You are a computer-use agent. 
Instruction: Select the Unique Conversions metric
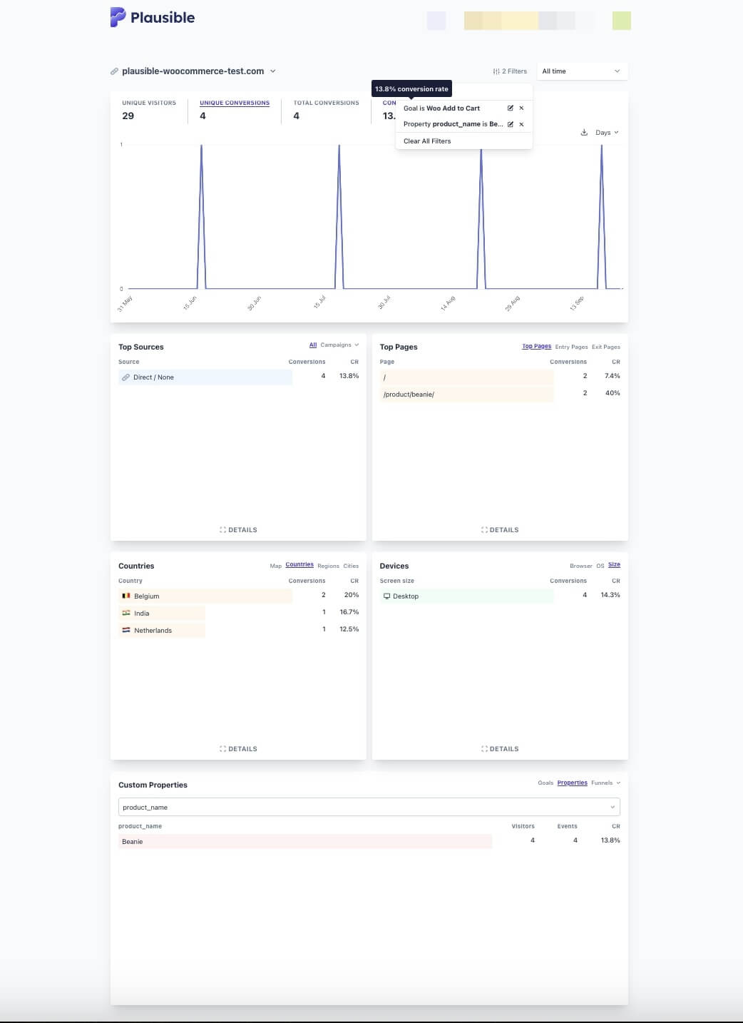coord(234,103)
